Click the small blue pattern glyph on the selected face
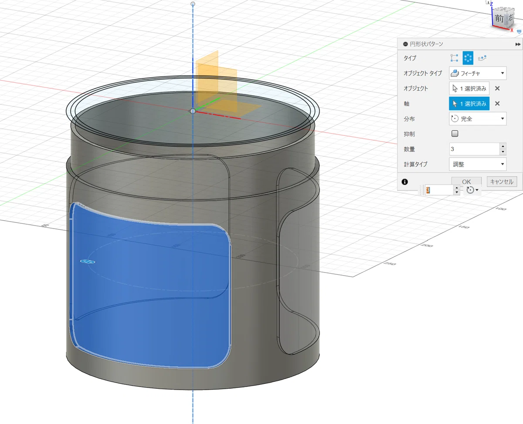The height and width of the screenshot is (424, 523). pos(87,261)
